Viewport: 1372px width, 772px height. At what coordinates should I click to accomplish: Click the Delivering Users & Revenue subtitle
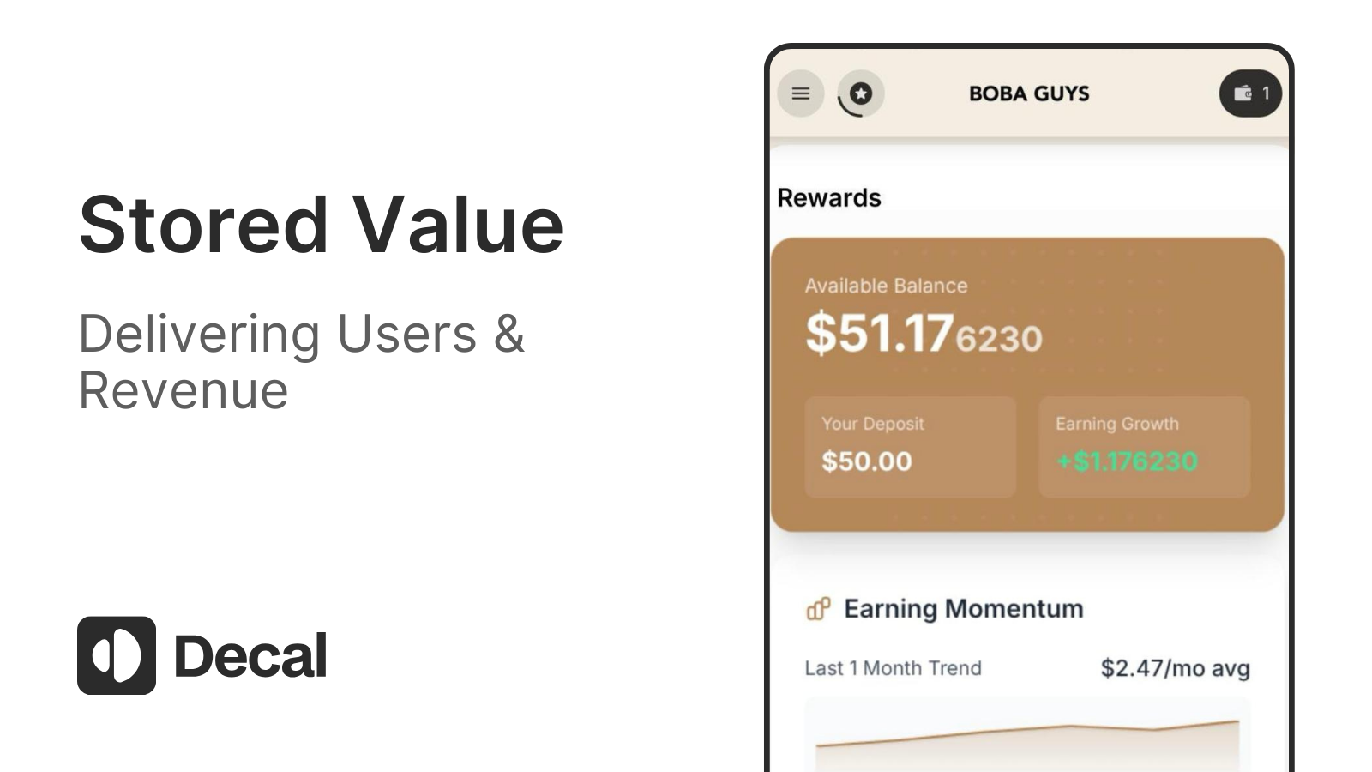point(301,361)
